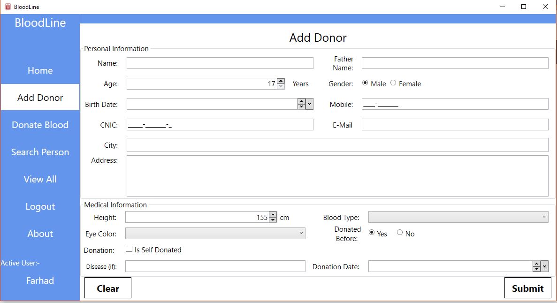Select Add Donor sidebar item
557x303 pixels.
coord(40,98)
